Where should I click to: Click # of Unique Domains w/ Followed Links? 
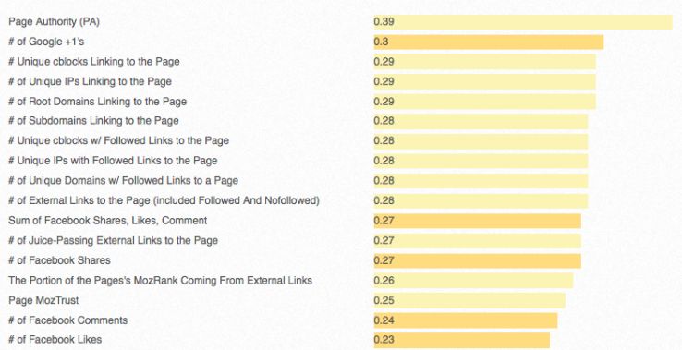coord(123,181)
